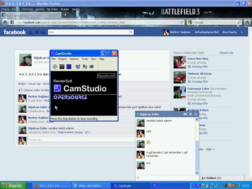
Task: Switch to Firefox taskbar button
Action: [52, 186]
